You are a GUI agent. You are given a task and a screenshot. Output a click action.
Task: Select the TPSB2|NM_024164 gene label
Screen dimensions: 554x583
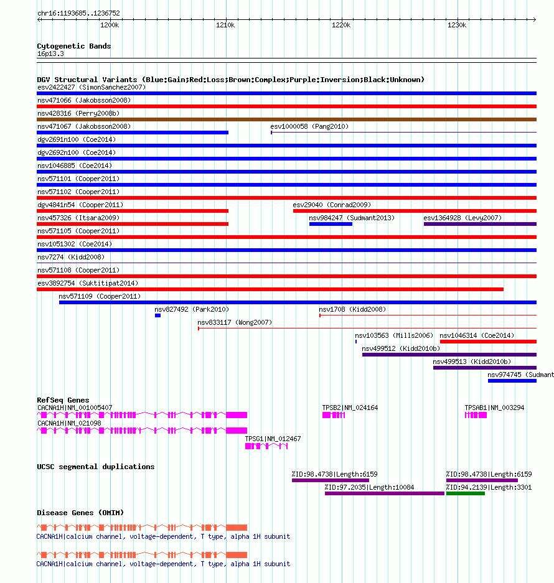pos(350,408)
